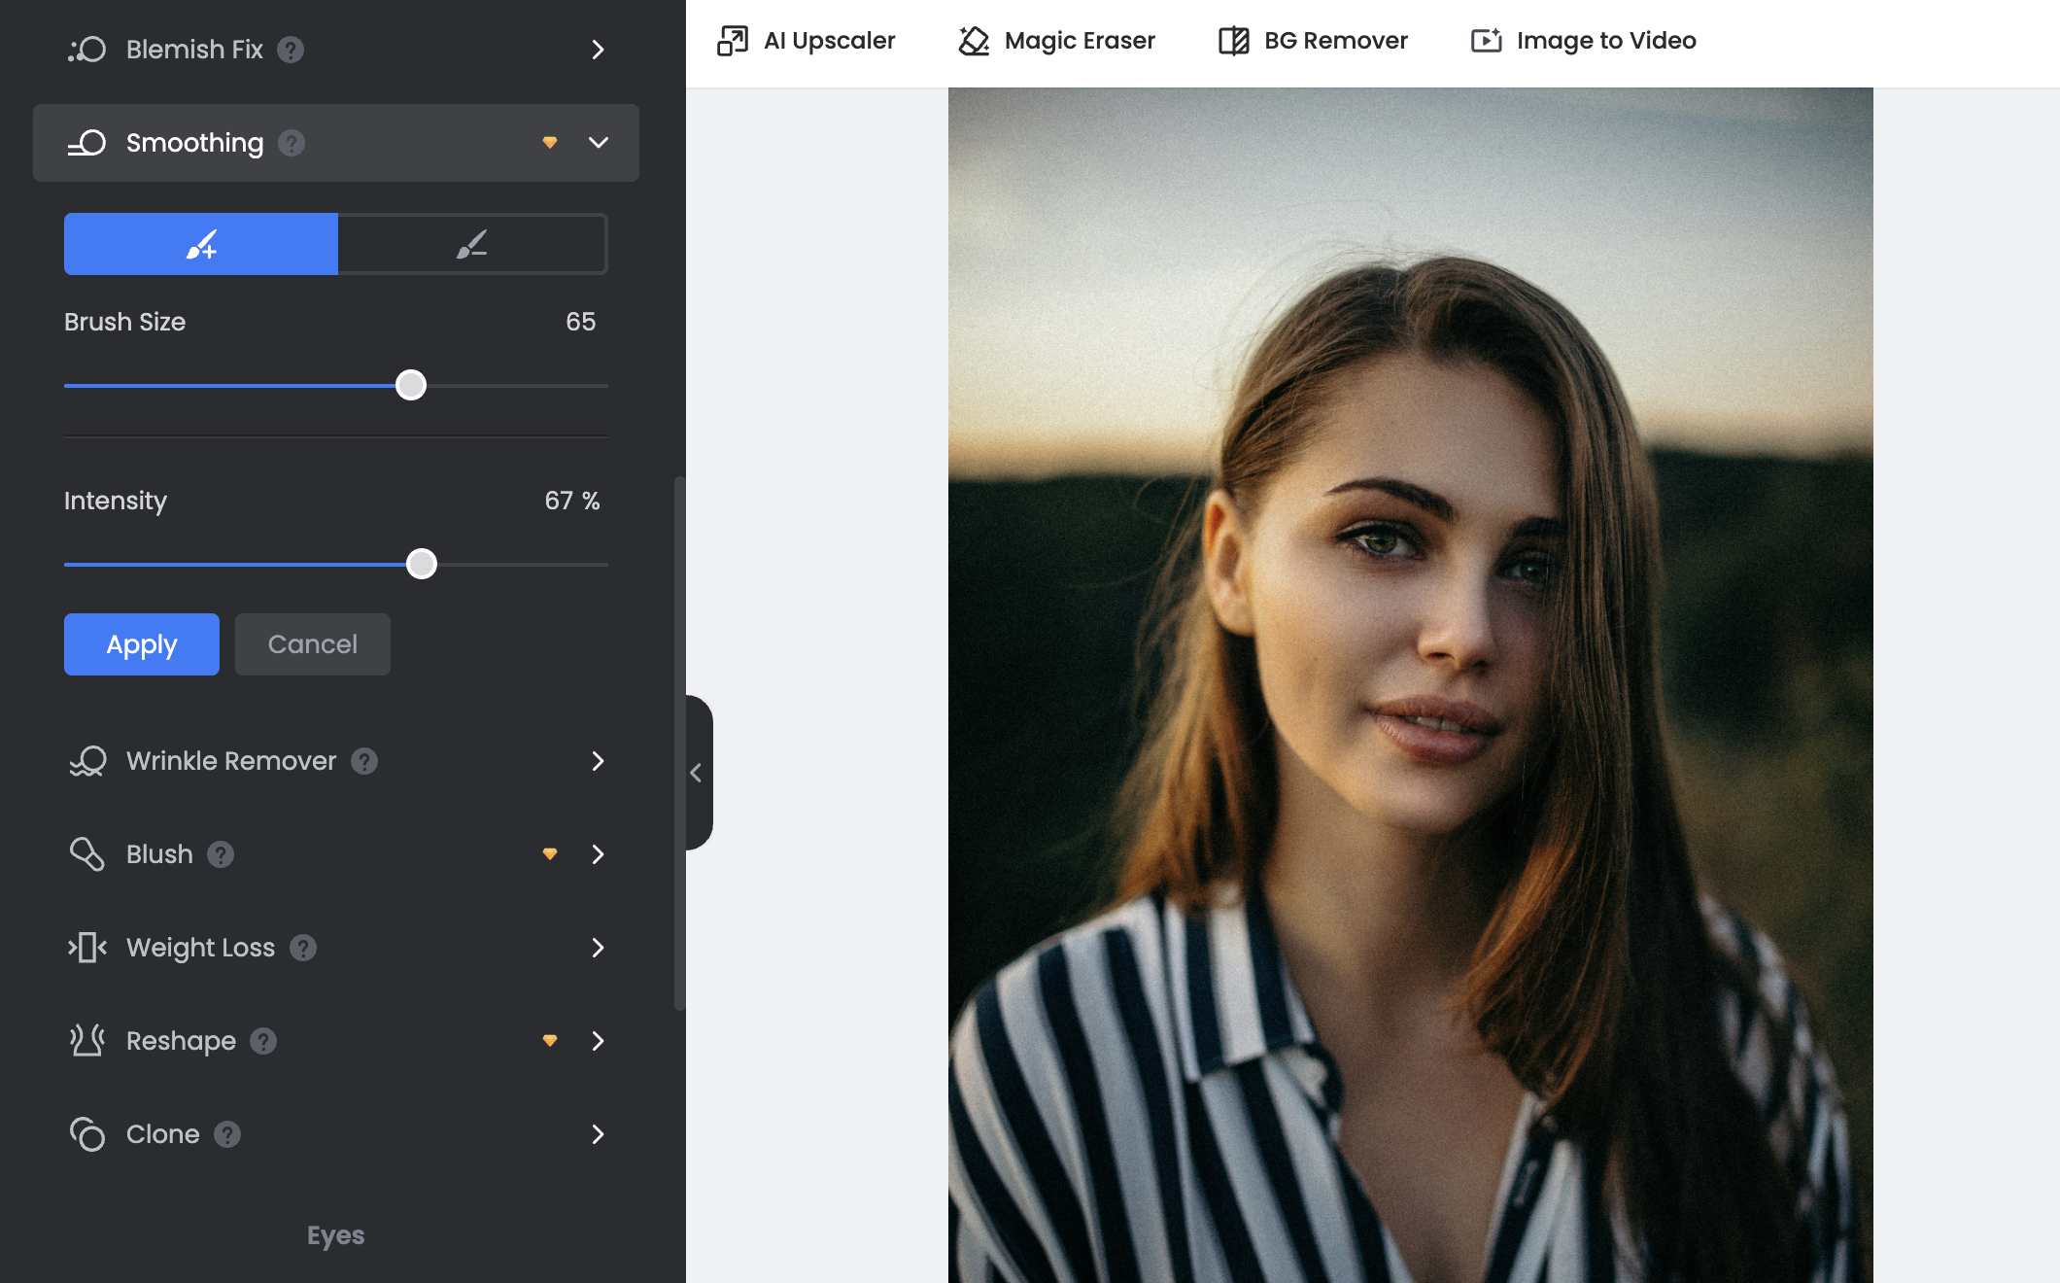
Task: Open AI Upscaler from the top bar
Action: (736, 40)
